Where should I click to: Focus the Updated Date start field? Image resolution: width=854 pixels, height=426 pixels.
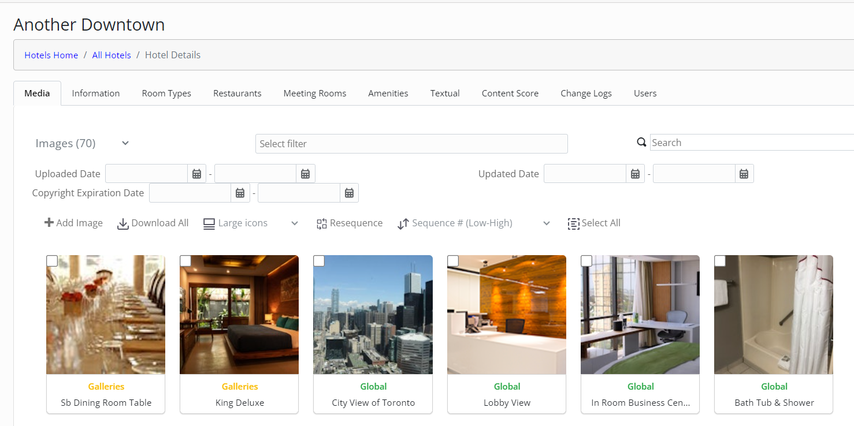click(x=585, y=174)
